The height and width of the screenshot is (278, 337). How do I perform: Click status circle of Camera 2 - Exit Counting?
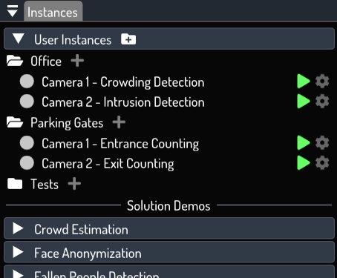27,162
